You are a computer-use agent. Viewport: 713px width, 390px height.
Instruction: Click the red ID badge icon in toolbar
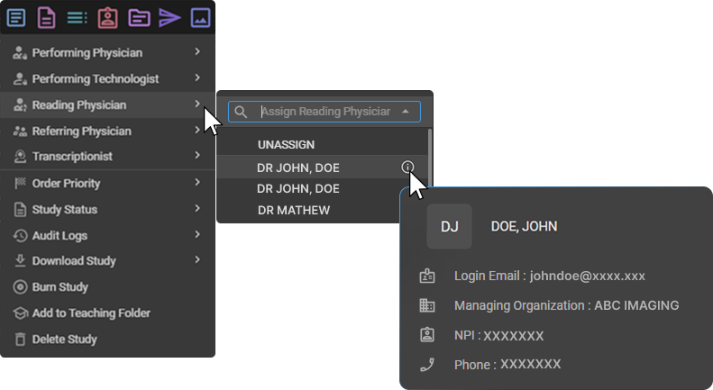click(x=108, y=18)
